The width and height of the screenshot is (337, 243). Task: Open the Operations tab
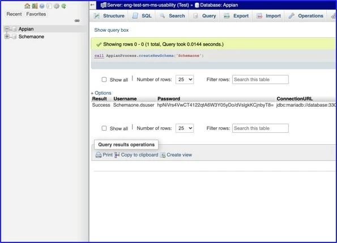click(x=306, y=16)
